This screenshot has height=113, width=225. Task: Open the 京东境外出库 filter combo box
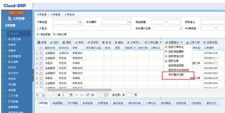click(168, 28)
